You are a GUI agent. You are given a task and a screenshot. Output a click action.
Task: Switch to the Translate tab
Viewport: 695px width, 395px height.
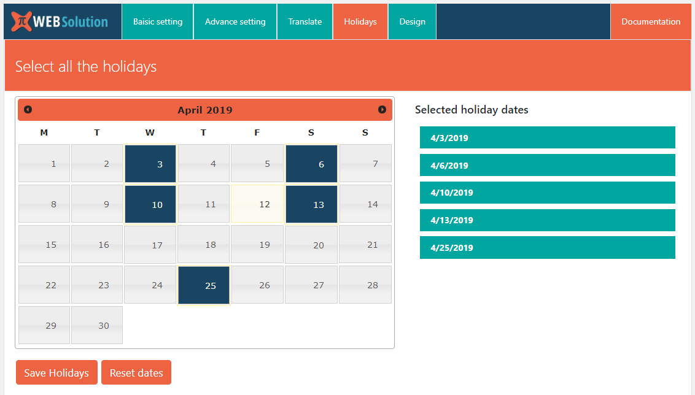pyautogui.click(x=305, y=21)
